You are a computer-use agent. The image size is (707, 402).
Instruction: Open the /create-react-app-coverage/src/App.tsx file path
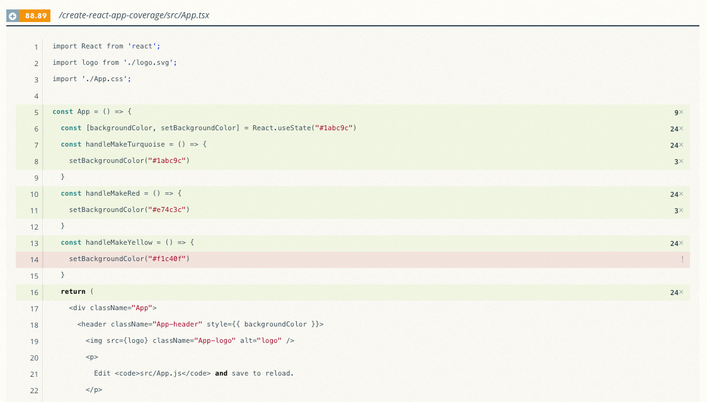point(134,16)
